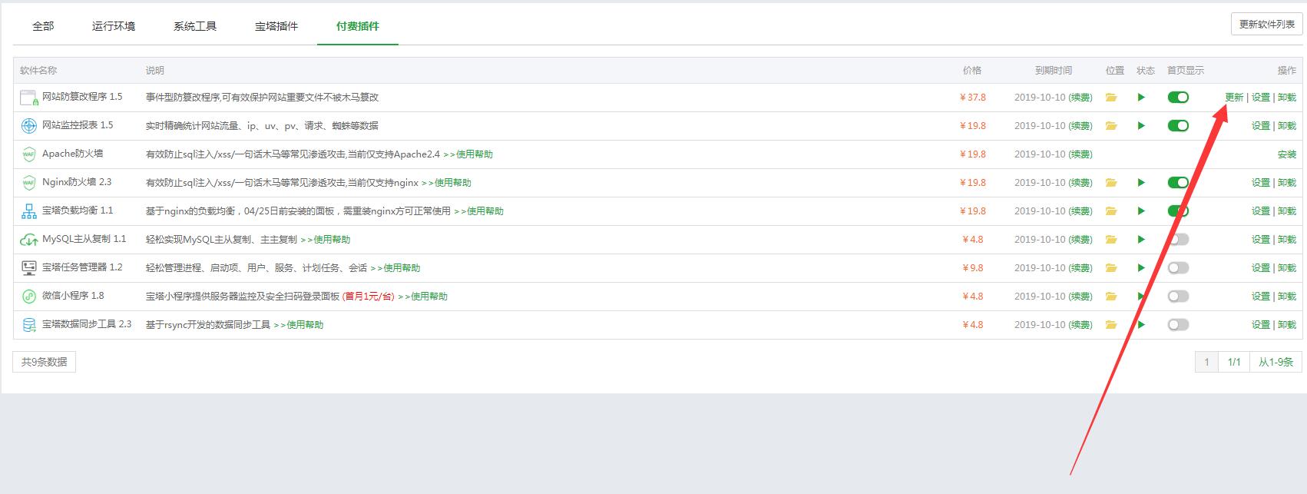The image size is (1307, 494).
Task: Open folder icon for 微信小程序 row
Action: click(x=1111, y=297)
